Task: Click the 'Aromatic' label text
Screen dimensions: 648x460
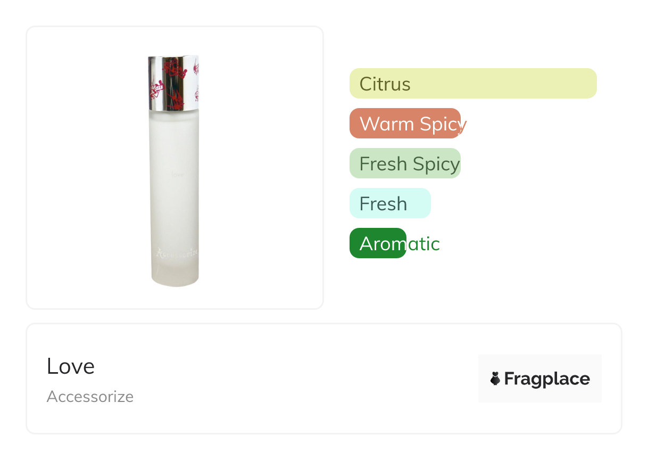Action: coord(400,244)
